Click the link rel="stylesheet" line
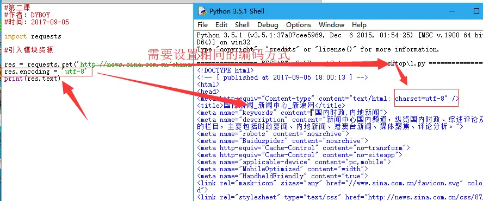483x201 pixels. coord(340,197)
